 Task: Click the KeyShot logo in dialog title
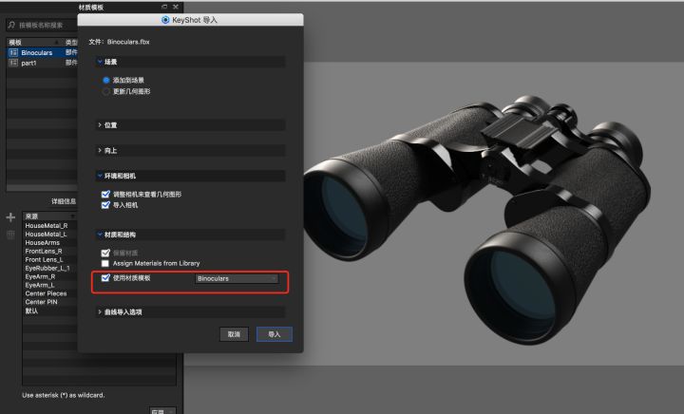point(165,20)
